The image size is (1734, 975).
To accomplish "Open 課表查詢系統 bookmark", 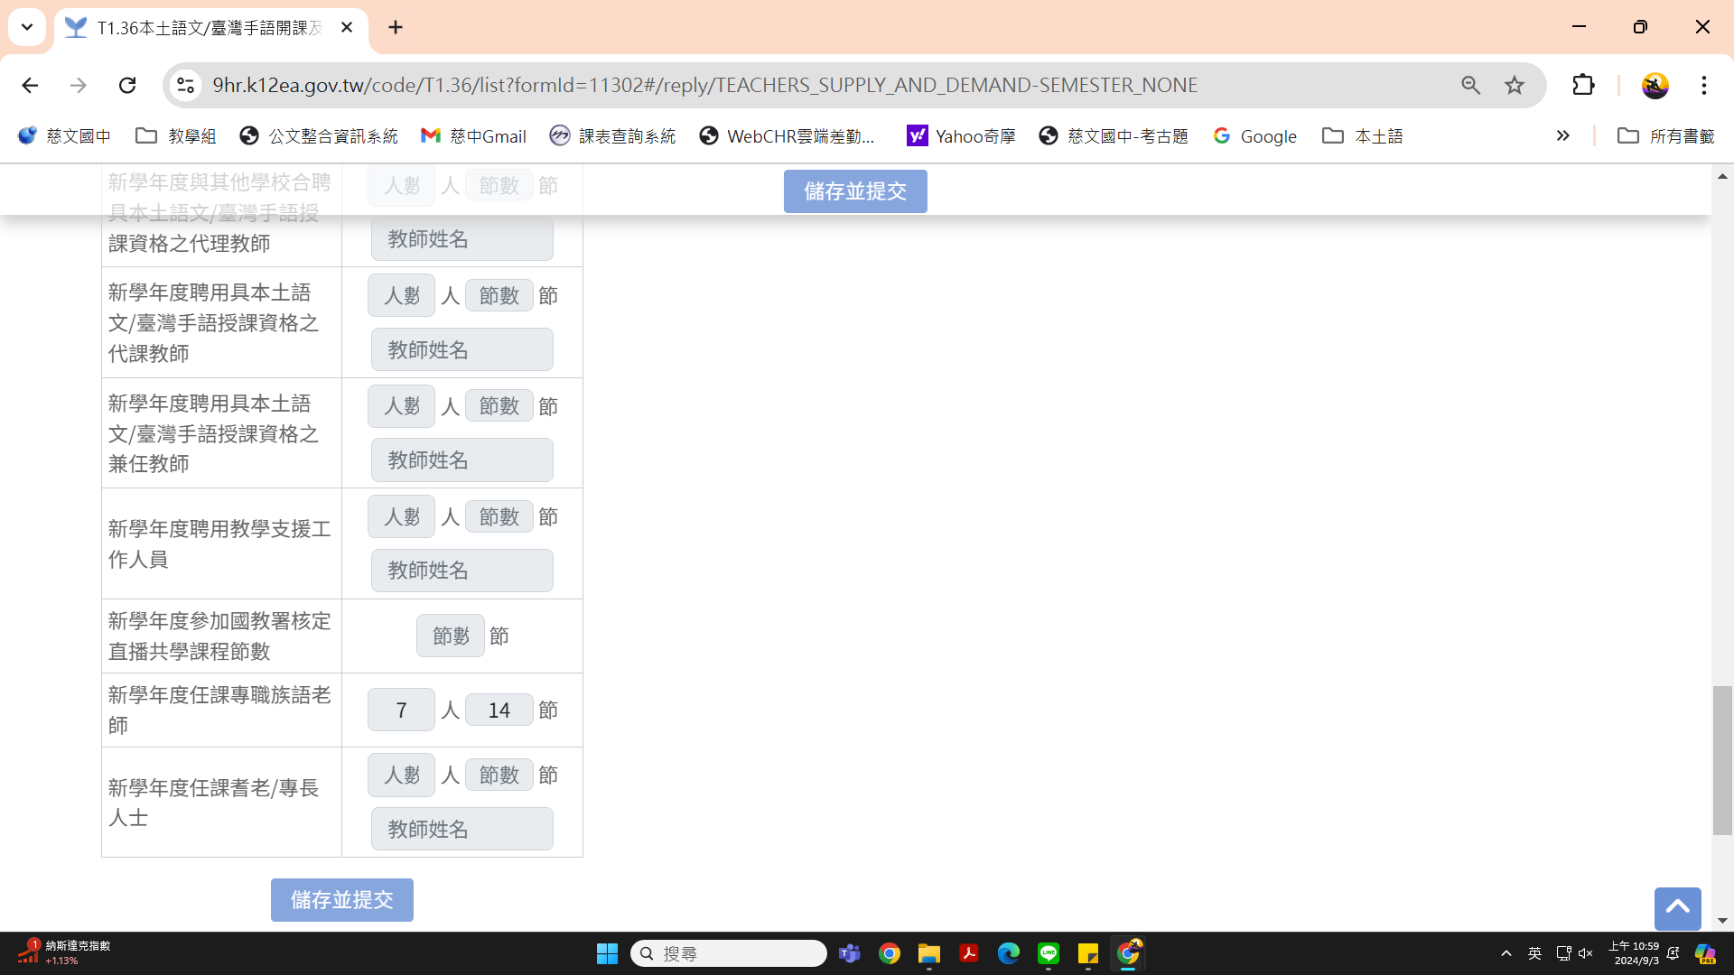I will pos(613,135).
